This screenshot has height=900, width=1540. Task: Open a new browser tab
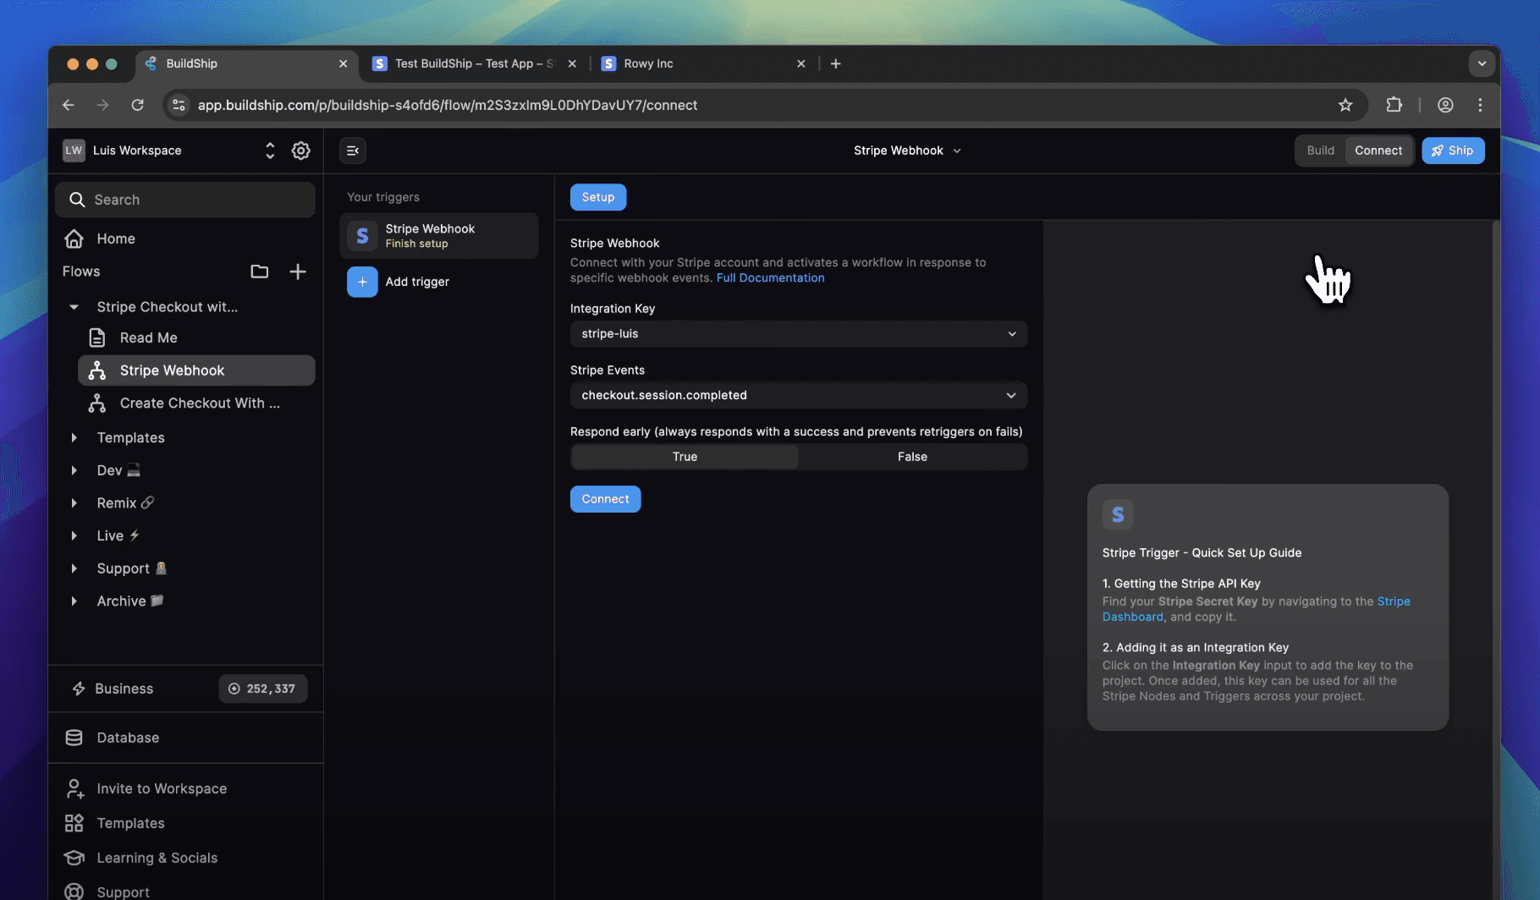[x=835, y=63]
